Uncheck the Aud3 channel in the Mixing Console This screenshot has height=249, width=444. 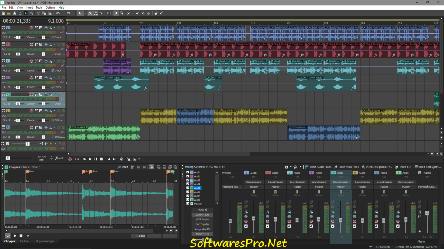coord(188,180)
